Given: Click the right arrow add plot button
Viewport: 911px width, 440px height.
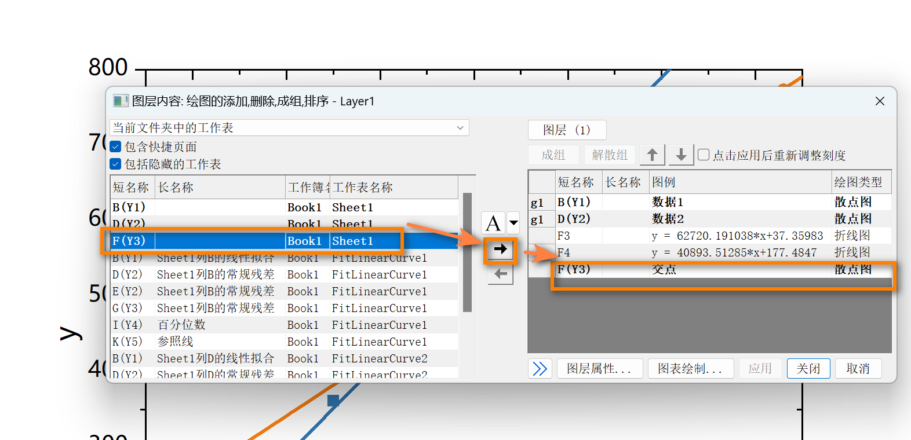Looking at the screenshot, I should 500,250.
